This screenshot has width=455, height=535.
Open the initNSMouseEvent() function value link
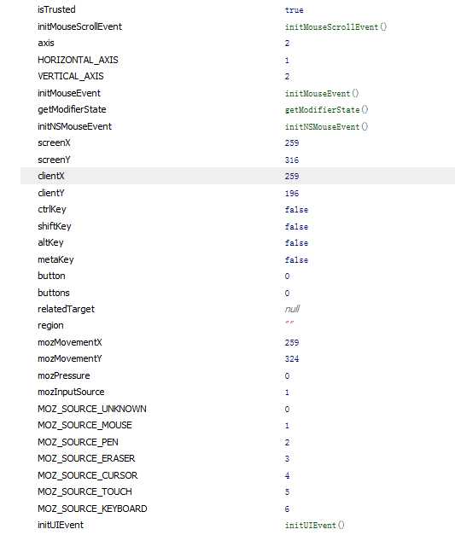[327, 127]
